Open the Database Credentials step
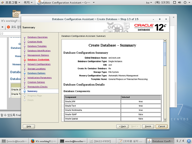This screenshot has height=144, width=192. (38, 60)
